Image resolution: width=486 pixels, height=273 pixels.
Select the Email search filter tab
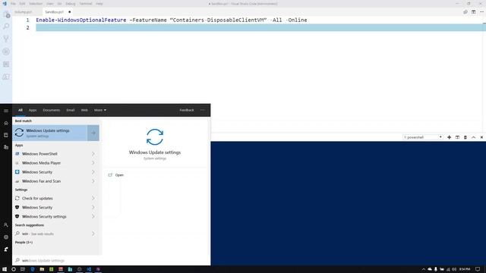[x=71, y=110]
